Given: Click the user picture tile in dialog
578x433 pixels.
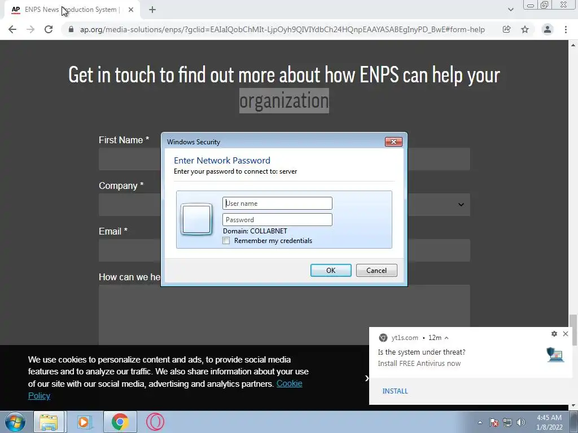Looking at the screenshot, I should [x=196, y=219].
